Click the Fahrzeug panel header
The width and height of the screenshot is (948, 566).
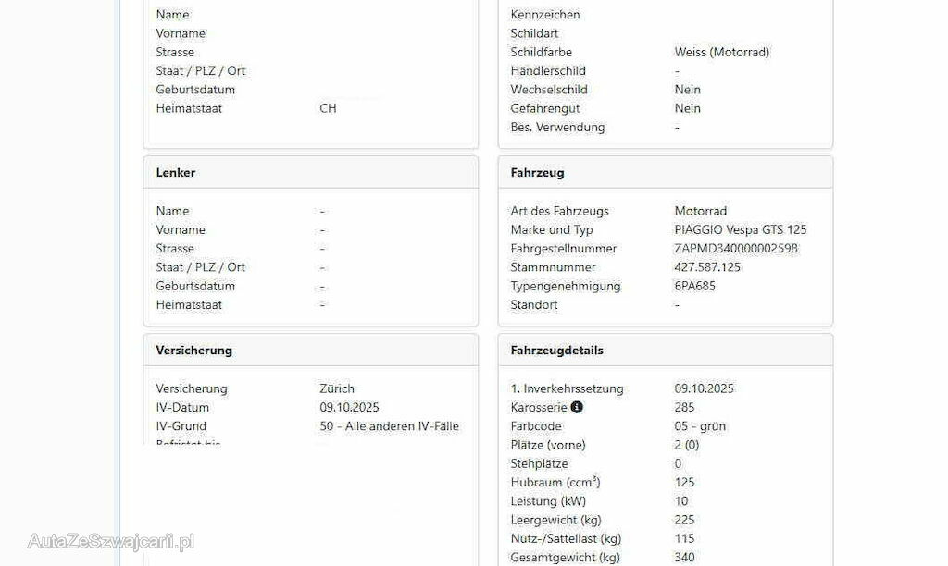tap(537, 173)
